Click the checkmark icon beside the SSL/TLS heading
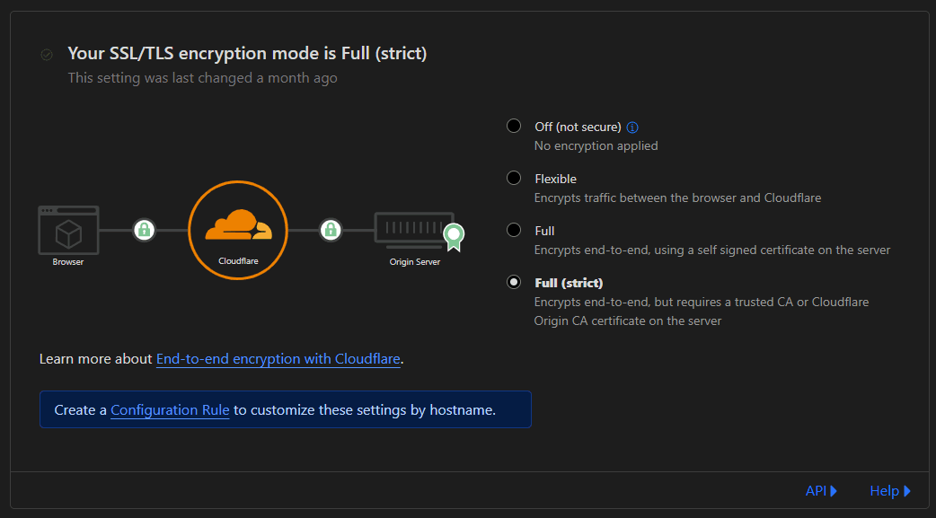Screen dimensions: 936x518 (x=47, y=55)
